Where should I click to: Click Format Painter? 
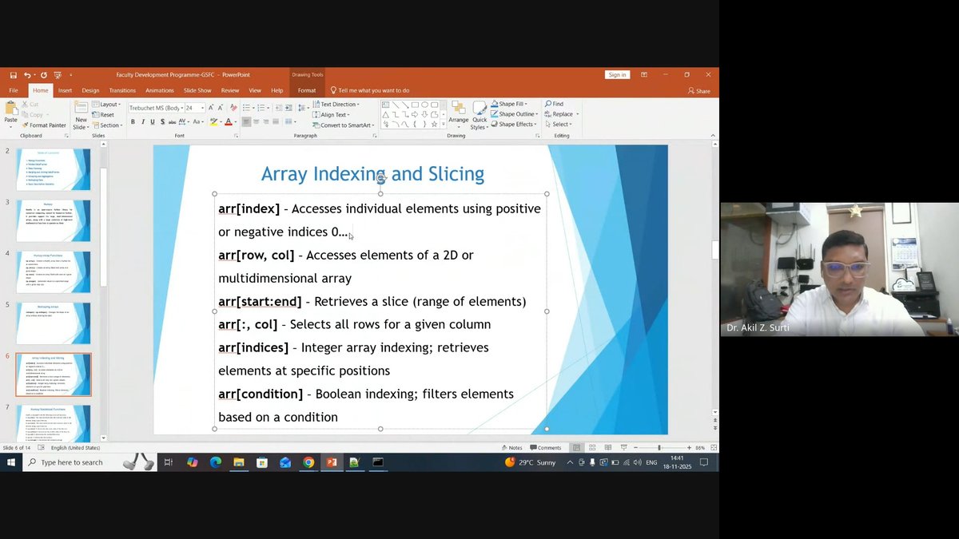click(x=44, y=125)
